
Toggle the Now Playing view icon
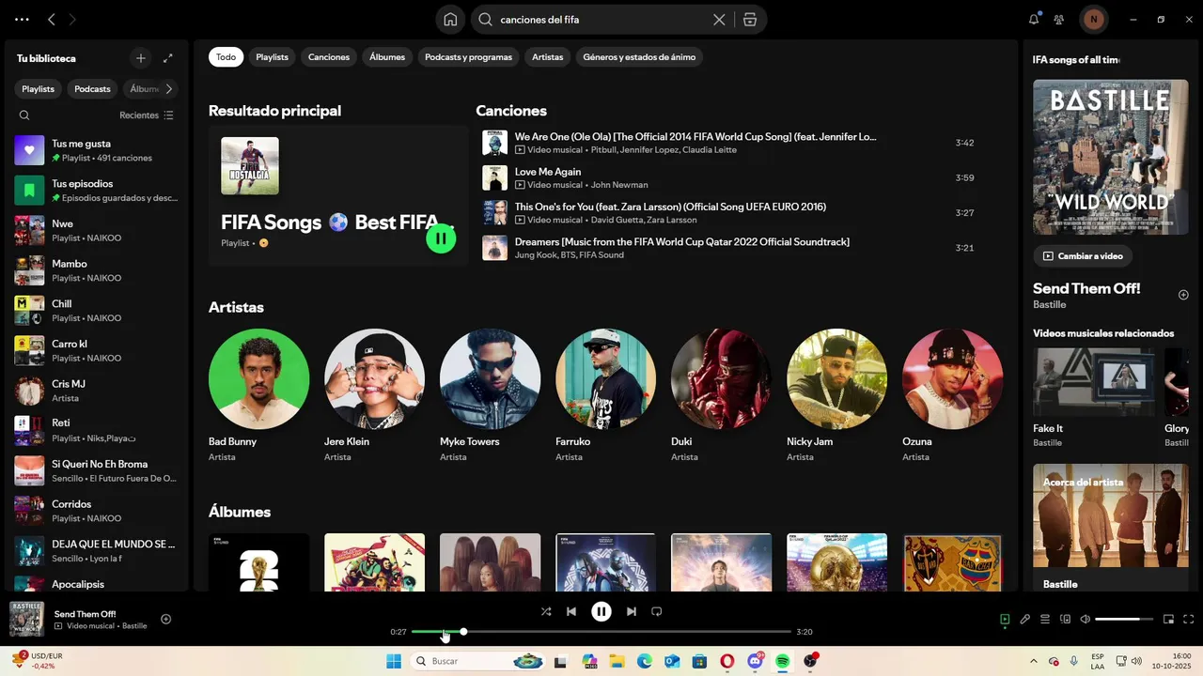coord(1005,619)
